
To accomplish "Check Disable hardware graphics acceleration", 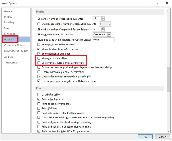I will pyautogui.click(x=39, y=72).
